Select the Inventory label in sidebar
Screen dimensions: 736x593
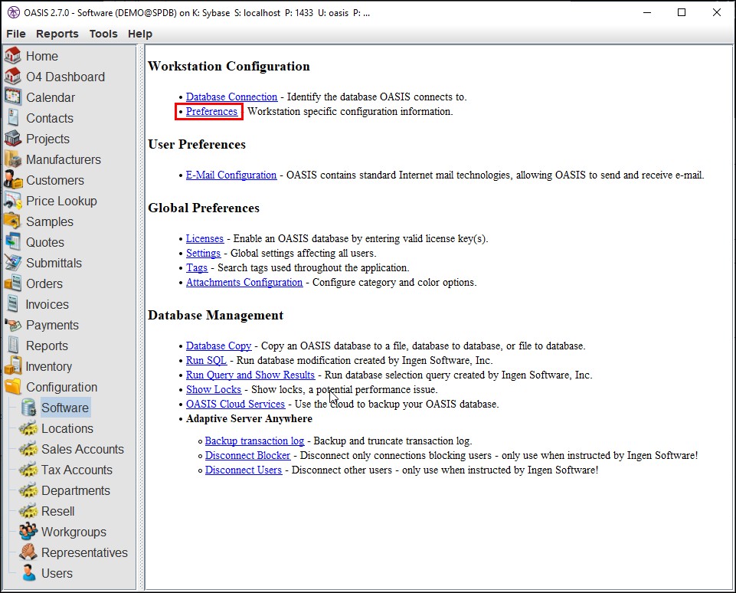click(x=49, y=366)
